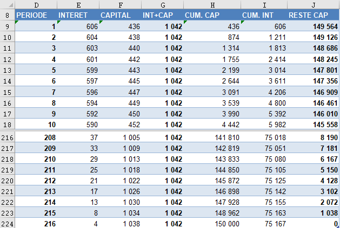This screenshot has width=340, height=228.
Task: Select period cell 6 in row 14
Action: point(36,81)
